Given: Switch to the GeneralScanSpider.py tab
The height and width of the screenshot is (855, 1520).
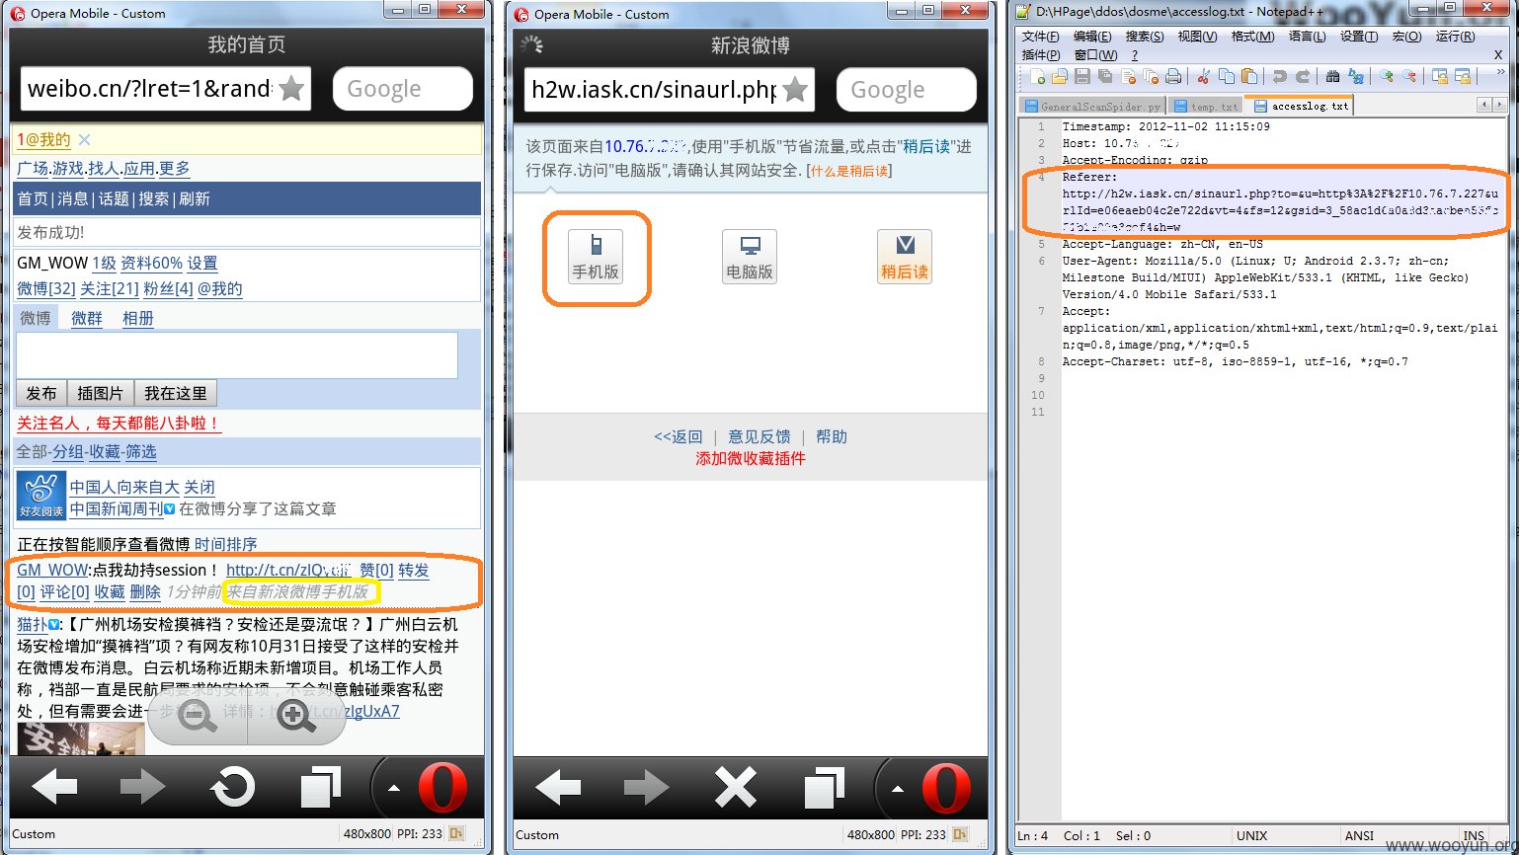Looking at the screenshot, I should [x=1092, y=106].
